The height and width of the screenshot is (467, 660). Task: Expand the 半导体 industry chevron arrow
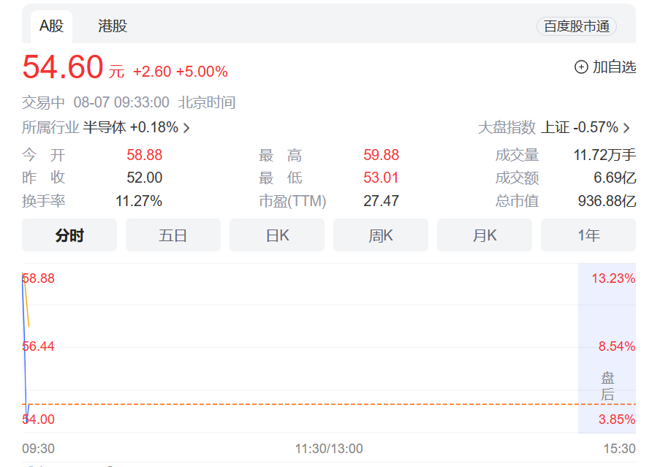click(x=186, y=128)
